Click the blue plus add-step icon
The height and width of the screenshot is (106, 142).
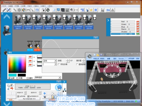(x=45, y=93)
